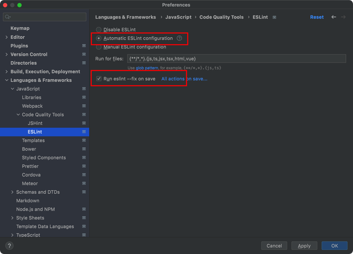Click the project-level icon beside Cordova
353x254 pixels.
click(84, 175)
